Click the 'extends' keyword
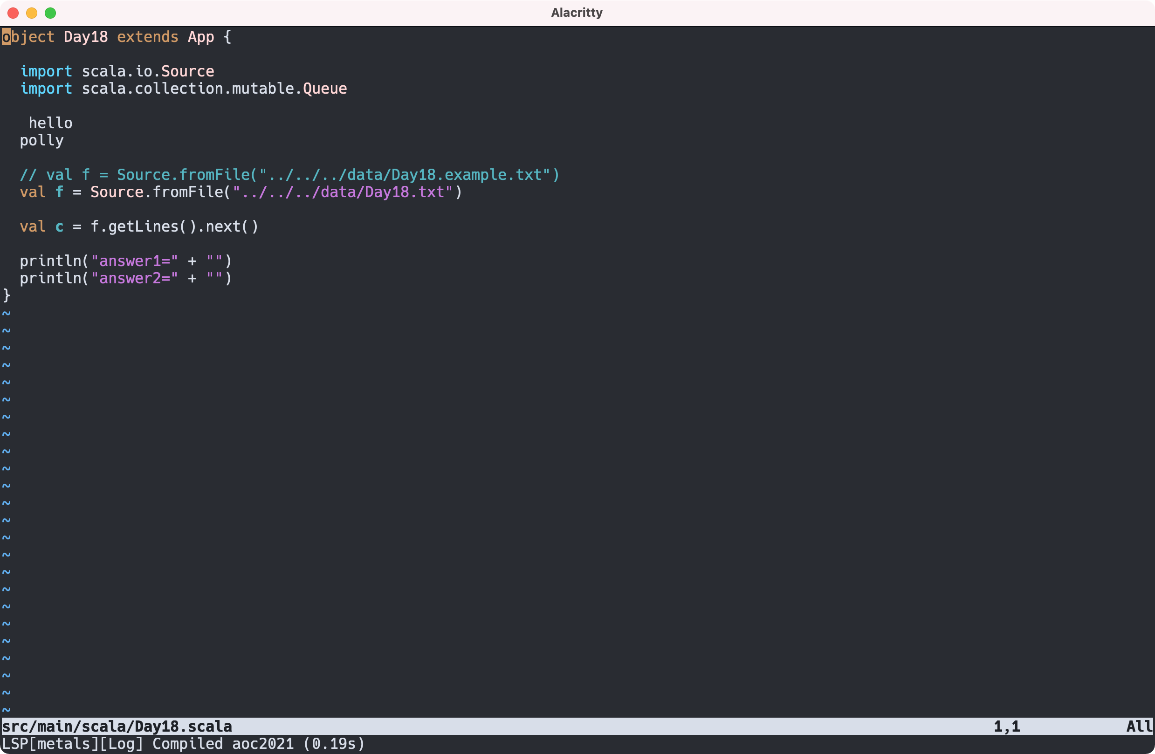The image size is (1155, 754). click(x=148, y=37)
